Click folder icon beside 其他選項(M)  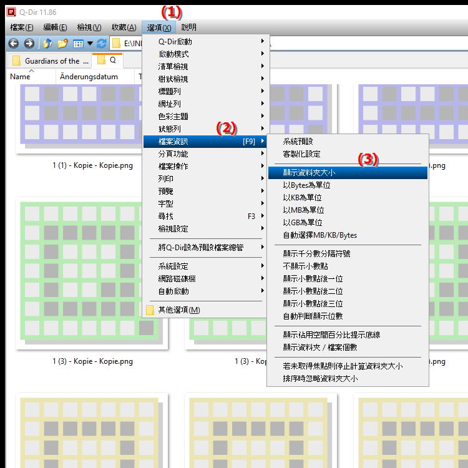click(x=150, y=310)
